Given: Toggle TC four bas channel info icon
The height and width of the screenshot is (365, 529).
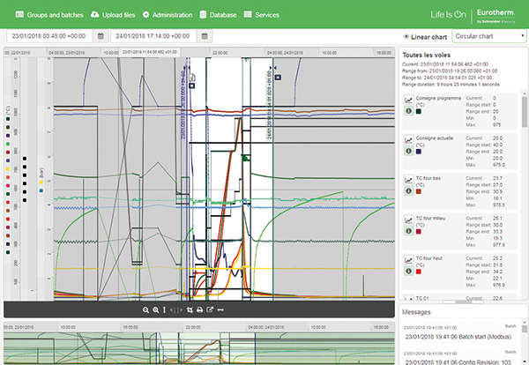Looking at the screenshot, I should pyautogui.click(x=409, y=191).
